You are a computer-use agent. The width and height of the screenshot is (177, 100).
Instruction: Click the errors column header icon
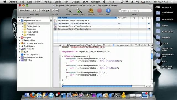[134, 18]
